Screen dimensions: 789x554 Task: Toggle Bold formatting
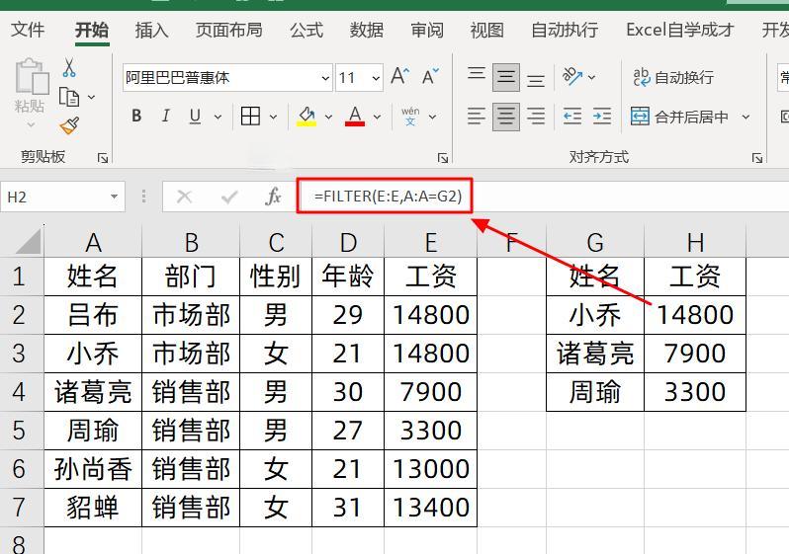136,117
